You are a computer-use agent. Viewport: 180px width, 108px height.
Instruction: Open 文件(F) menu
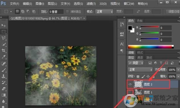coord(14,4)
